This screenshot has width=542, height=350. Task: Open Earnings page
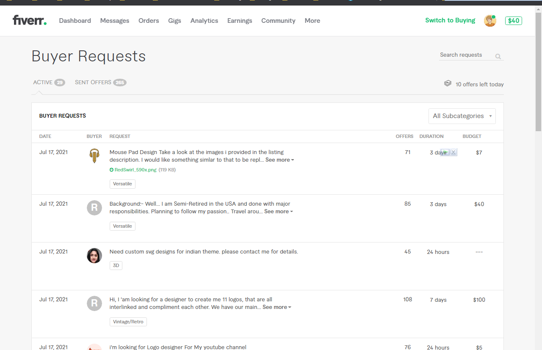point(240,21)
